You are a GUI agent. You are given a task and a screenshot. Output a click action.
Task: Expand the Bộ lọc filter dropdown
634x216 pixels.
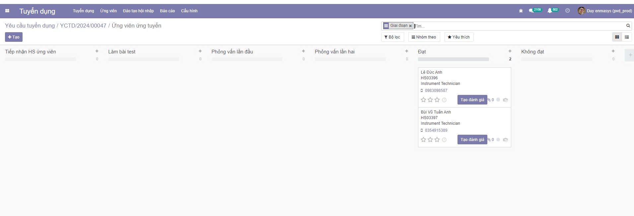click(x=392, y=37)
